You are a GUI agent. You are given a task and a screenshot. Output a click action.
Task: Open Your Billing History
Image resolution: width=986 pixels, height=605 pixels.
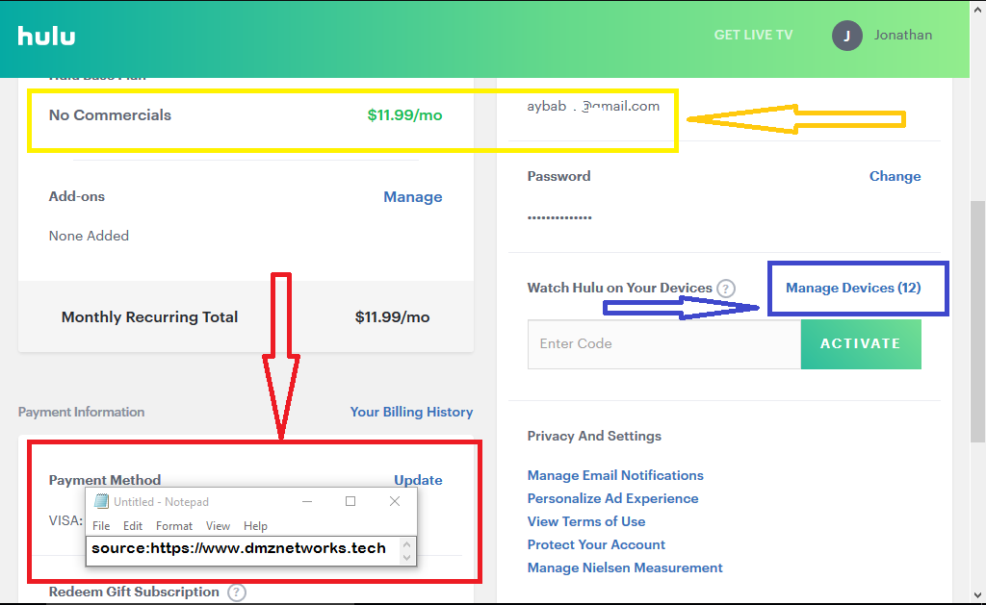click(x=411, y=412)
